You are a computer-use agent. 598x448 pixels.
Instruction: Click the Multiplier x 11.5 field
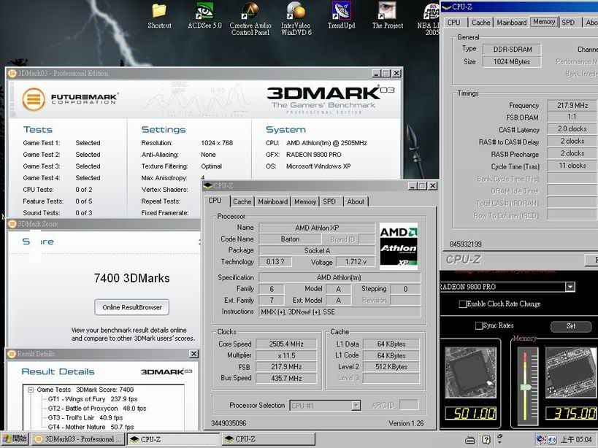[x=286, y=355]
